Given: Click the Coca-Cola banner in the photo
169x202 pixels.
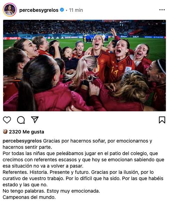Looking at the screenshot, I should click(x=11, y=38).
